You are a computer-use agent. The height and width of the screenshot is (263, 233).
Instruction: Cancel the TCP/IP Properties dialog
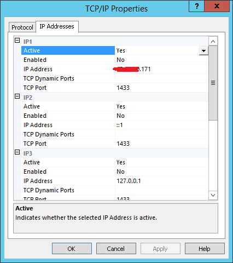116,249
